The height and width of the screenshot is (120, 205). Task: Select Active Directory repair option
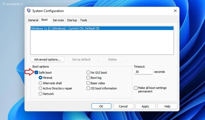pos(40,88)
